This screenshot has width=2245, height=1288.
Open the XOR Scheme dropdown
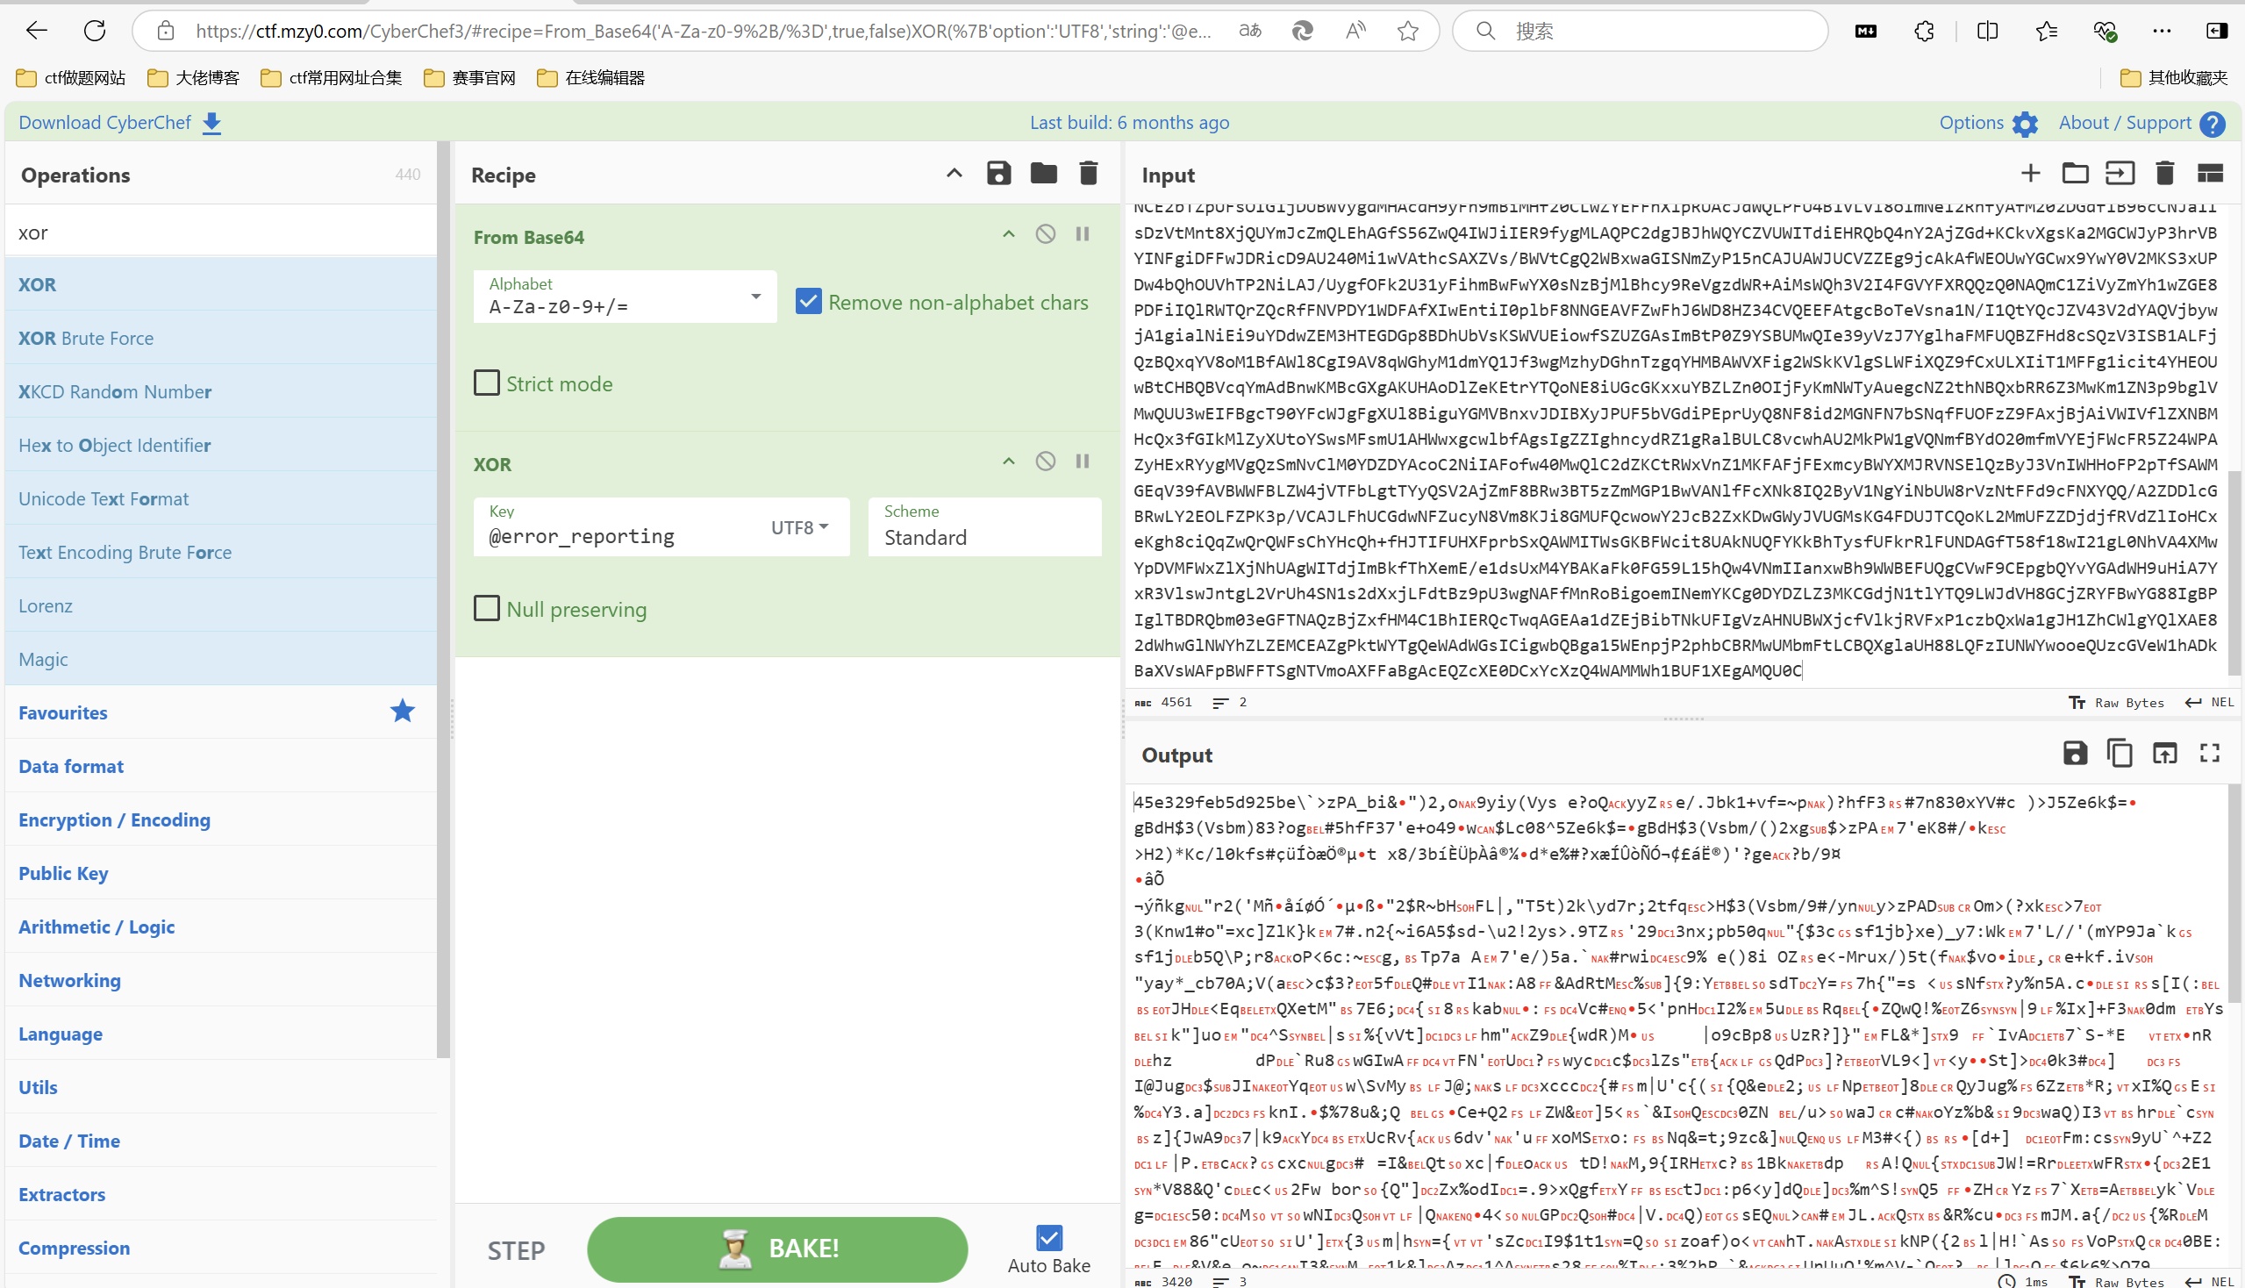point(984,527)
